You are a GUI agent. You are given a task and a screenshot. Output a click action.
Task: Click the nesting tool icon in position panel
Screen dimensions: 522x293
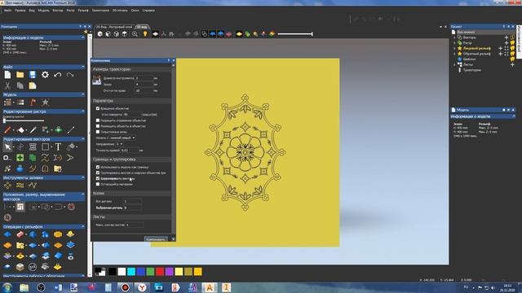[x=20, y=207]
